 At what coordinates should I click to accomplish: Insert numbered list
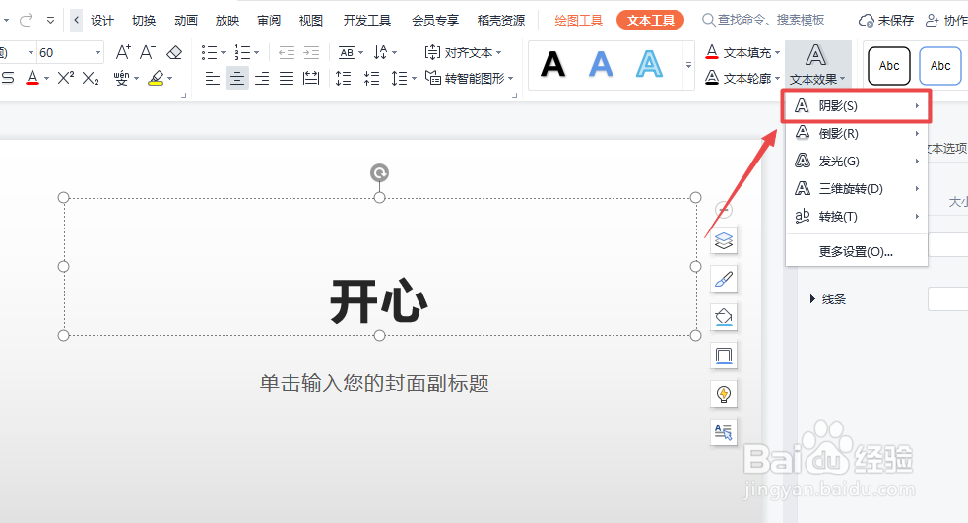(x=242, y=52)
